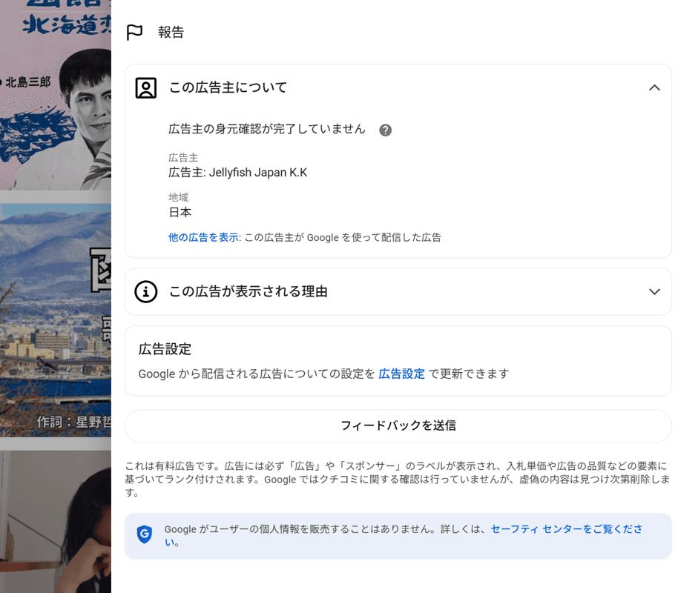Image resolution: width=678 pixels, height=593 pixels.
Task: Open help for advertiser identity verification
Action: (x=385, y=130)
